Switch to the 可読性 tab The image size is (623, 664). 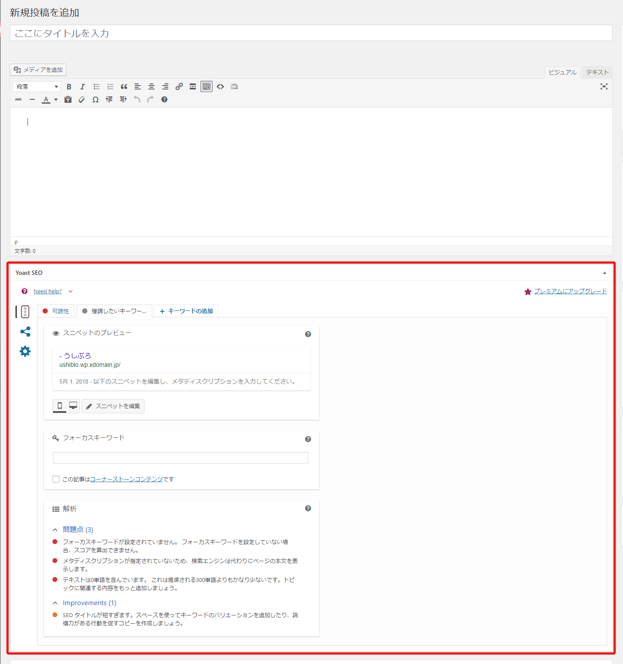click(56, 311)
